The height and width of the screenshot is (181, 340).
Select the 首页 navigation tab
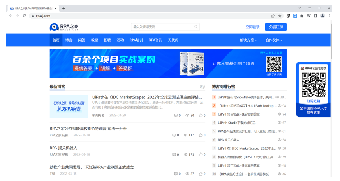56,40
